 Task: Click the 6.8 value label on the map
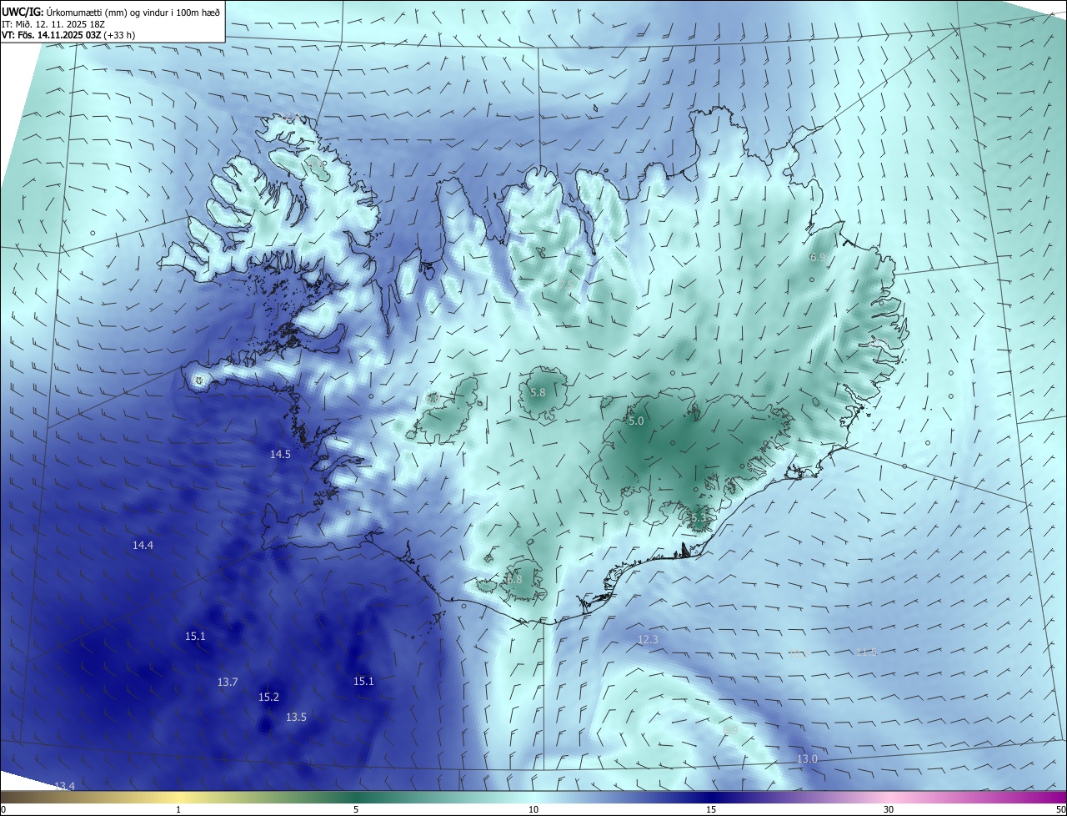tap(514, 579)
